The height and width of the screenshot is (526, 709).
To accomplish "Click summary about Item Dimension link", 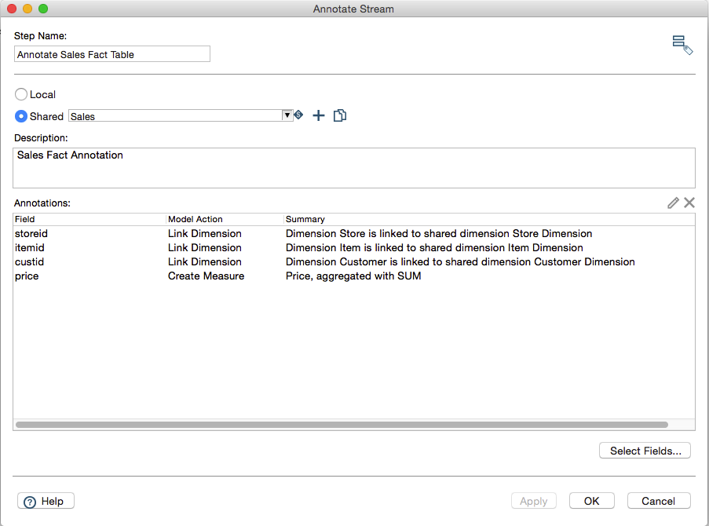I will pos(434,248).
